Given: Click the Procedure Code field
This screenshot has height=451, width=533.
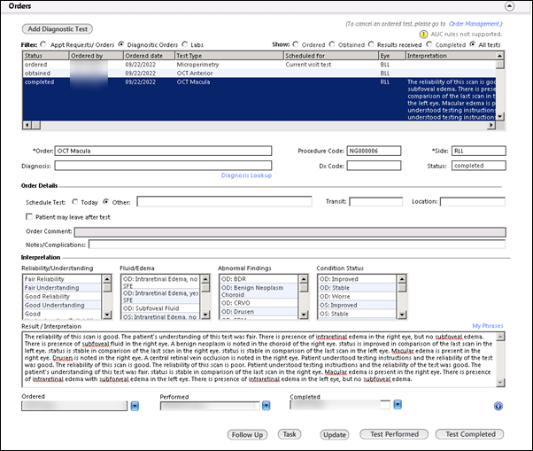Looking at the screenshot, I should (374, 151).
